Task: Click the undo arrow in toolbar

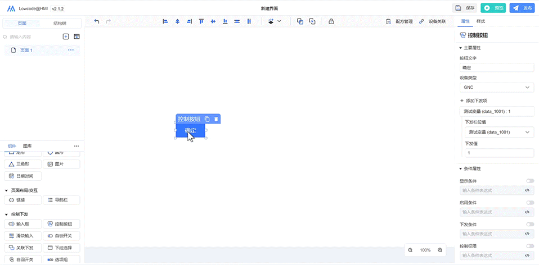Action: click(97, 21)
